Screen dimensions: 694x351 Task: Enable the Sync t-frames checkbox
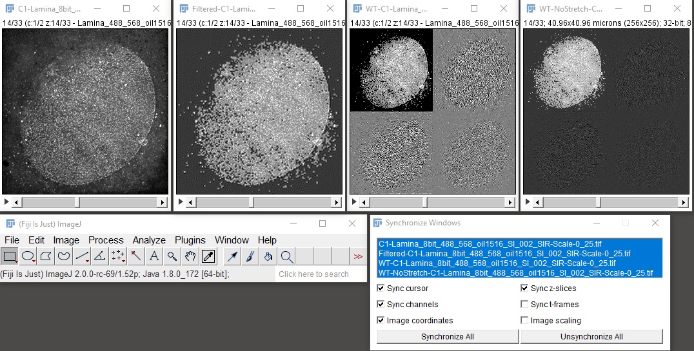pos(524,304)
